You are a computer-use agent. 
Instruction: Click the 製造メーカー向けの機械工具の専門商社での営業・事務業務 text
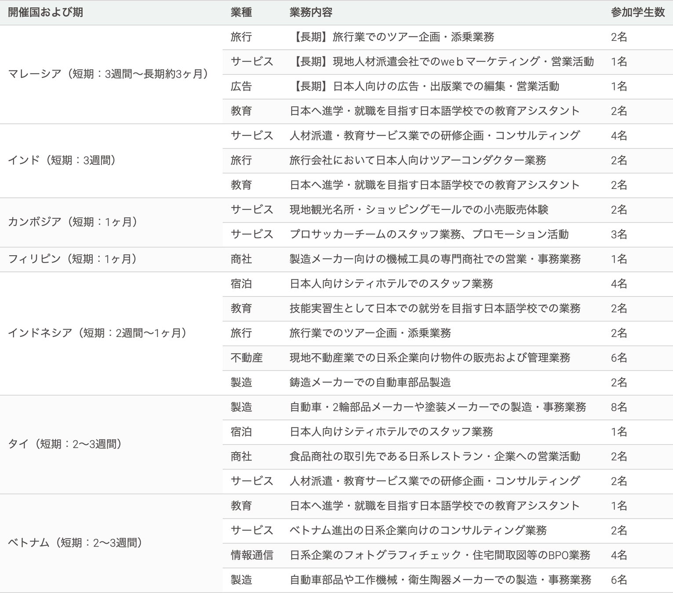435,259
